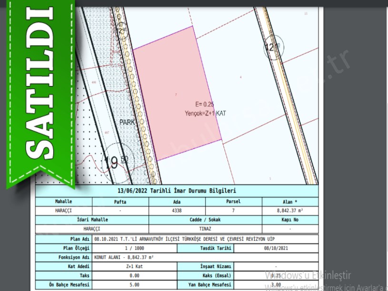The width and height of the screenshot is (388, 291).
Task: Click the Yençok=Z+1 KAT label on the map
Action: pyautogui.click(x=205, y=114)
